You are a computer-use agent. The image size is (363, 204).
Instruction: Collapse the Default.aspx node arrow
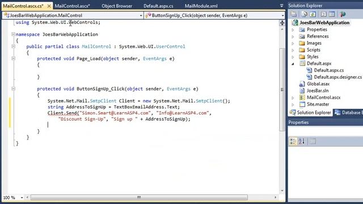(293, 63)
